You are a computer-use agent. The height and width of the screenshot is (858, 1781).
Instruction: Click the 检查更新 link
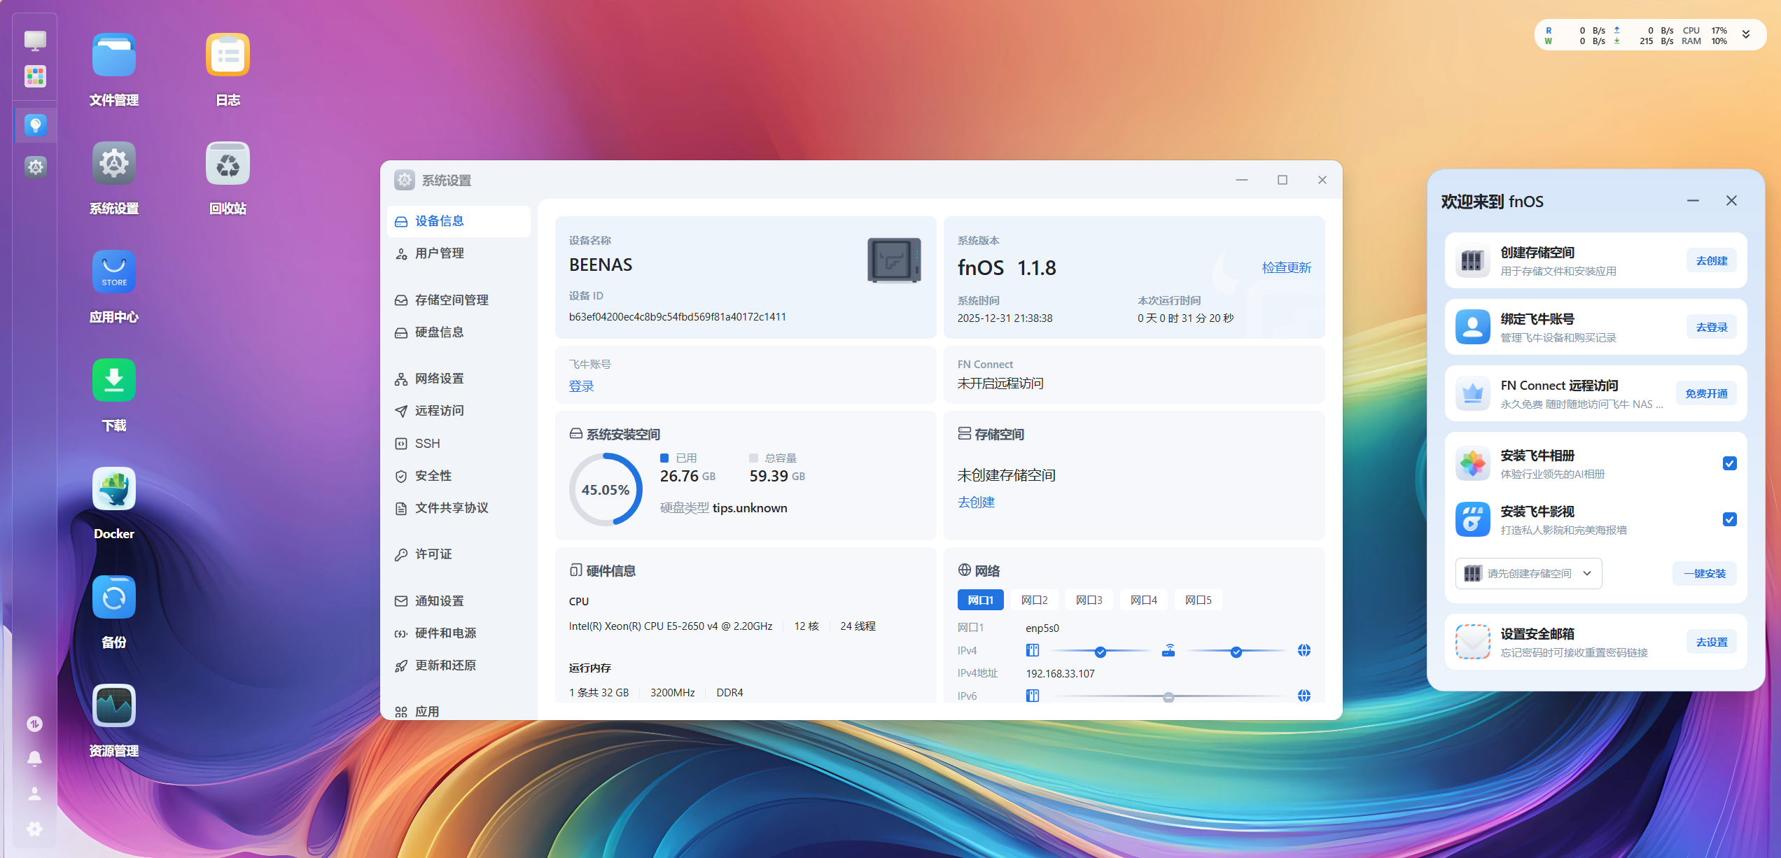pos(1286,268)
